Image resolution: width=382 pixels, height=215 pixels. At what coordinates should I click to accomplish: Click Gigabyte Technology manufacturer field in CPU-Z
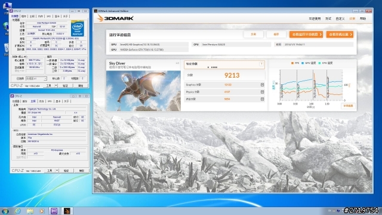click(57, 109)
